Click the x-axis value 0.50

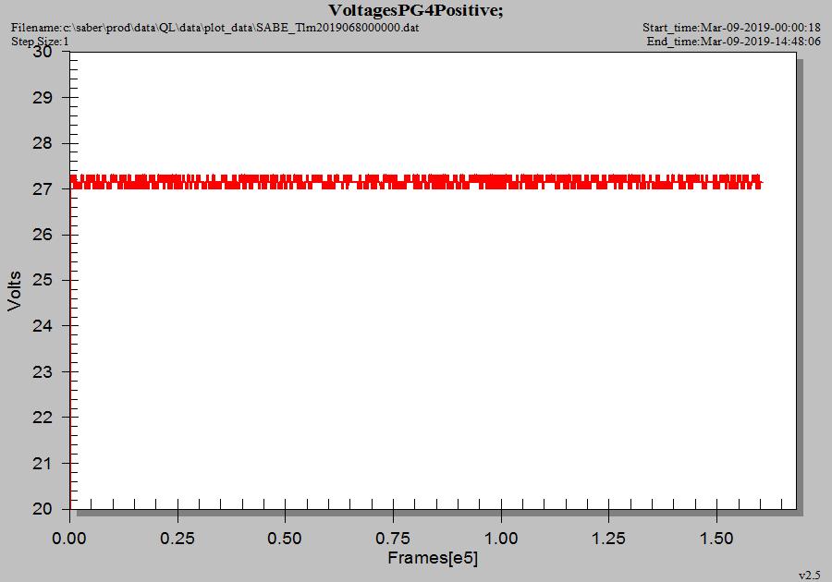[x=285, y=539]
